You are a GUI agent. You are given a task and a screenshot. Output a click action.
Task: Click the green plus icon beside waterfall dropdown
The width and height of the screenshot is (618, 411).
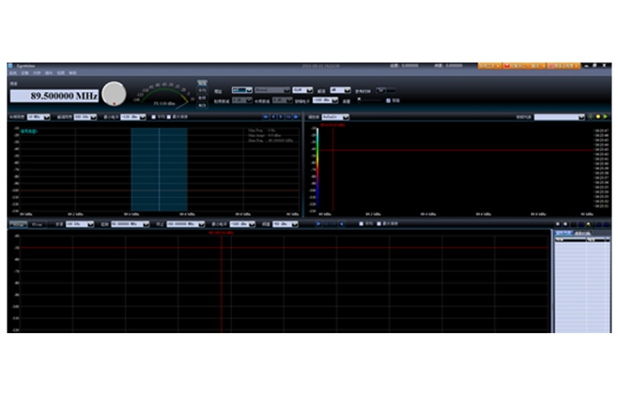(x=590, y=117)
